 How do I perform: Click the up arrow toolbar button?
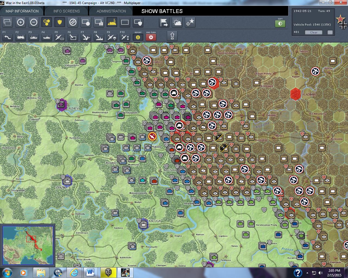point(172,36)
